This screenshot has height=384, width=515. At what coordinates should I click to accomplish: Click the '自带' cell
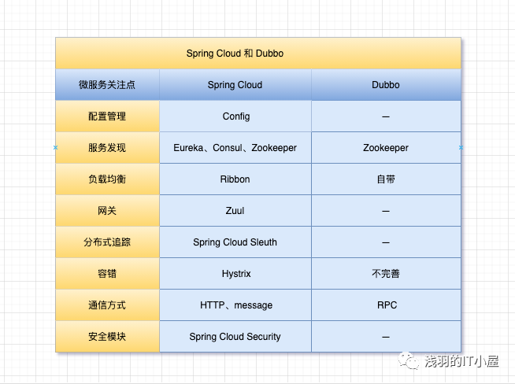pyautogui.click(x=386, y=179)
